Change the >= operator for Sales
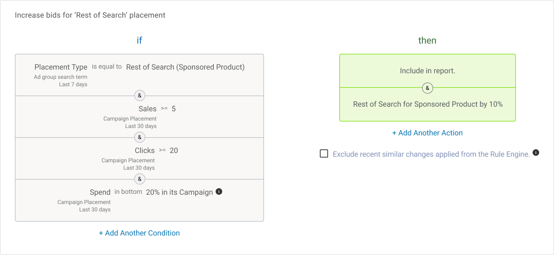The width and height of the screenshot is (554, 255). [x=164, y=108]
